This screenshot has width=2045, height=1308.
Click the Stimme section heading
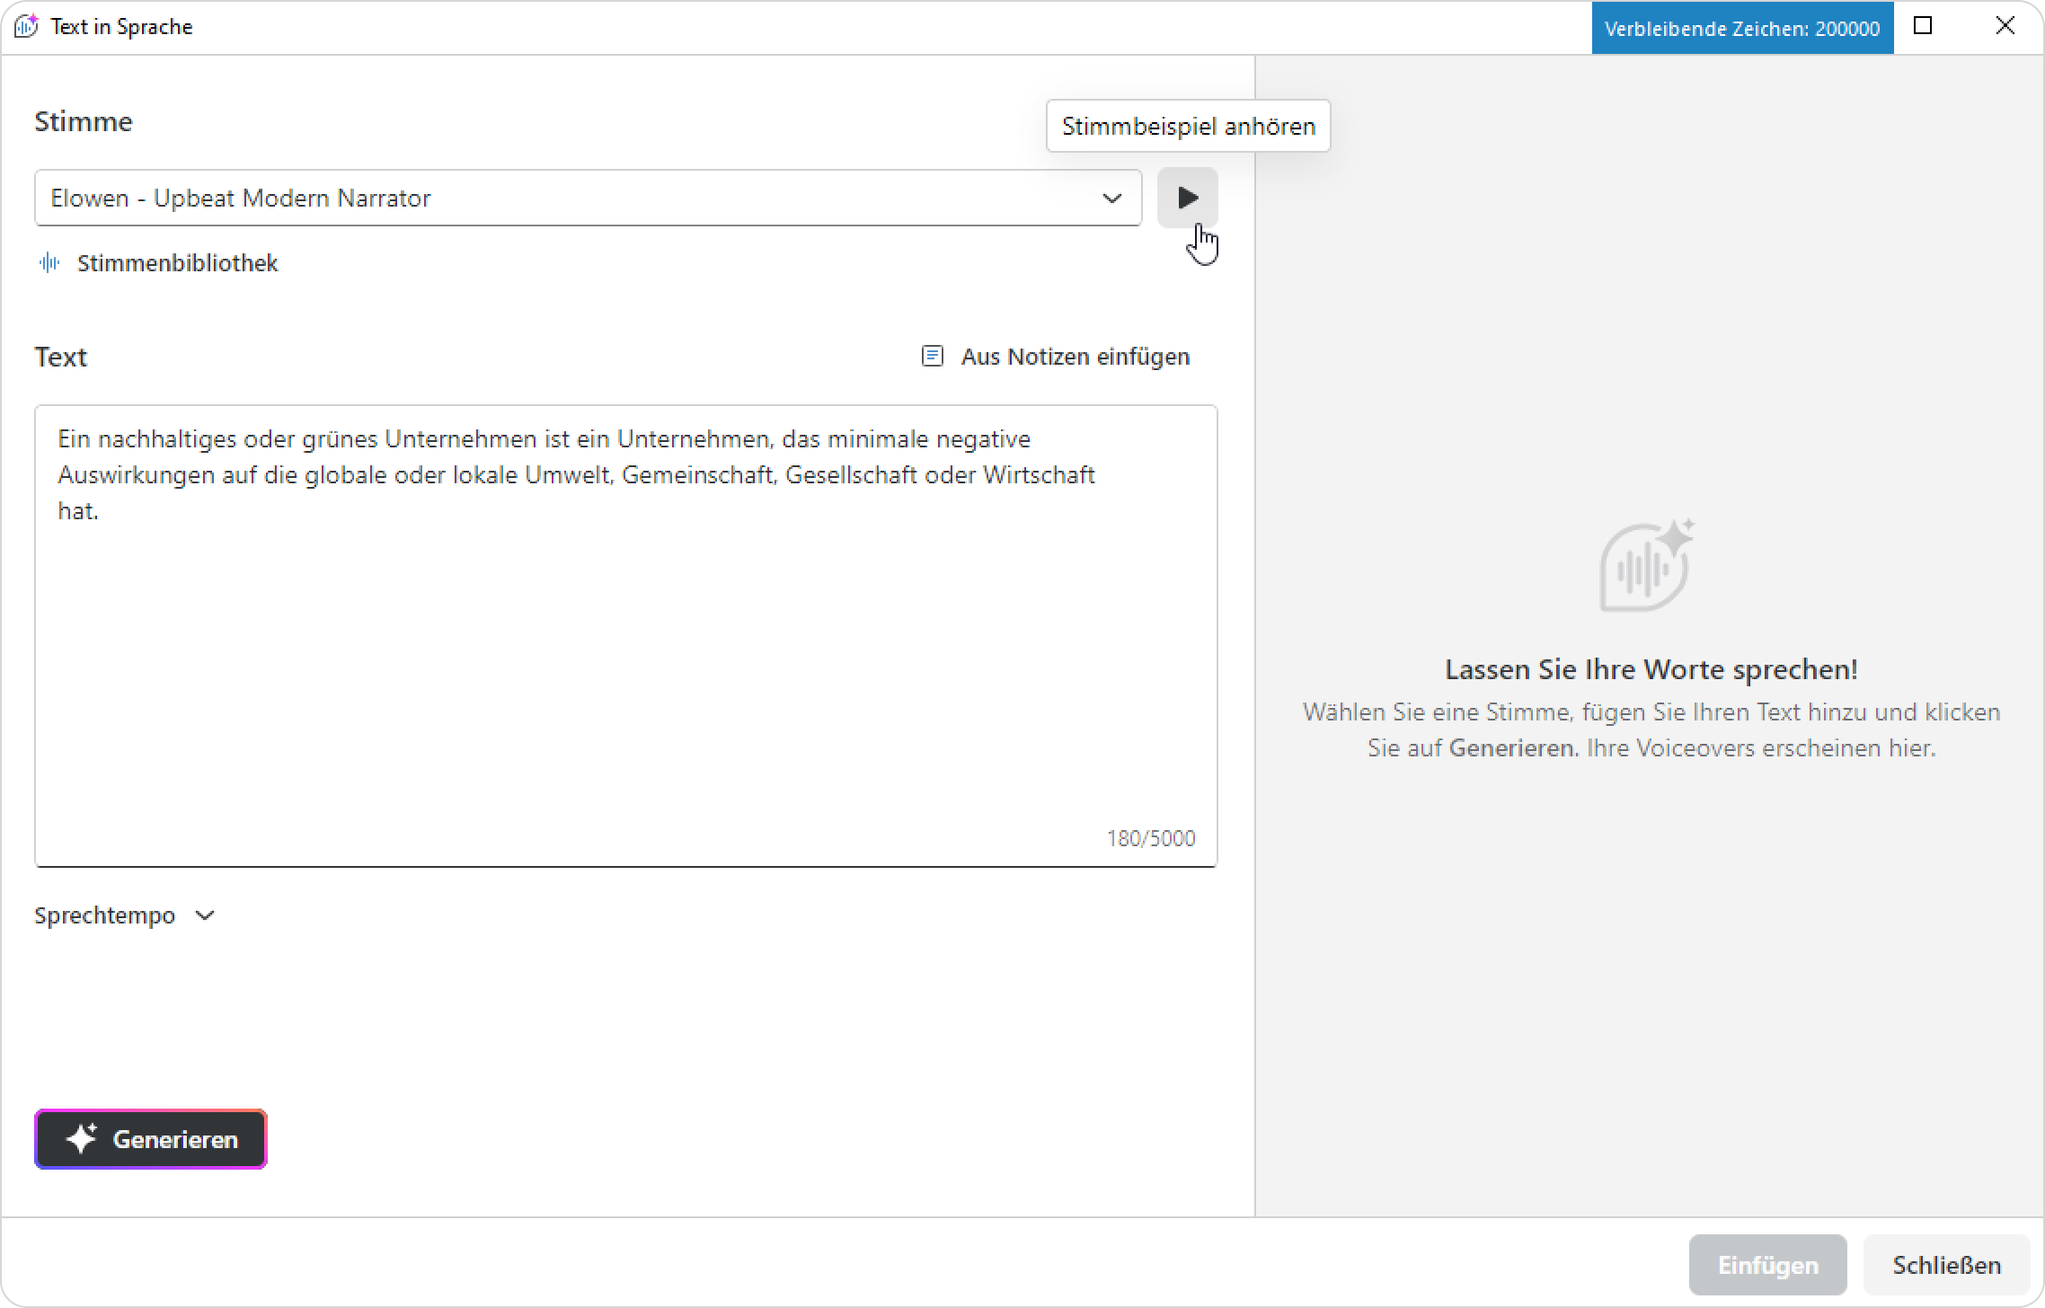pos(84,121)
